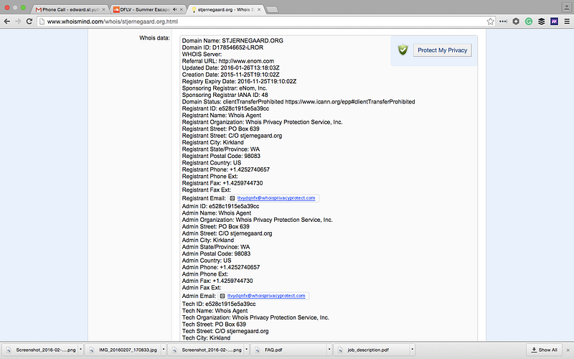Reload the current page
The height and width of the screenshot is (359, 574).
coord(29,22)
